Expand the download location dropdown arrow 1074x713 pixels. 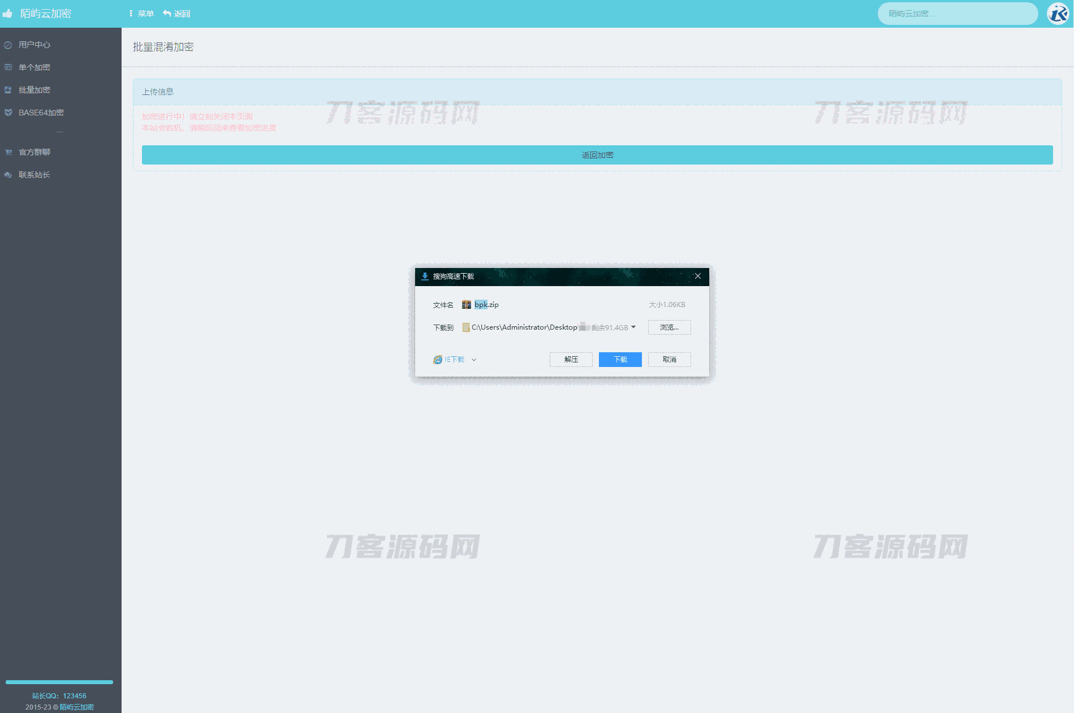tap(633, 327)
